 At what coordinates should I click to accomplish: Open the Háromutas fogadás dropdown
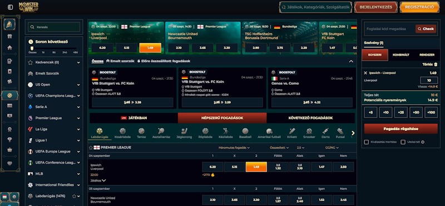[x=234, y=148]
